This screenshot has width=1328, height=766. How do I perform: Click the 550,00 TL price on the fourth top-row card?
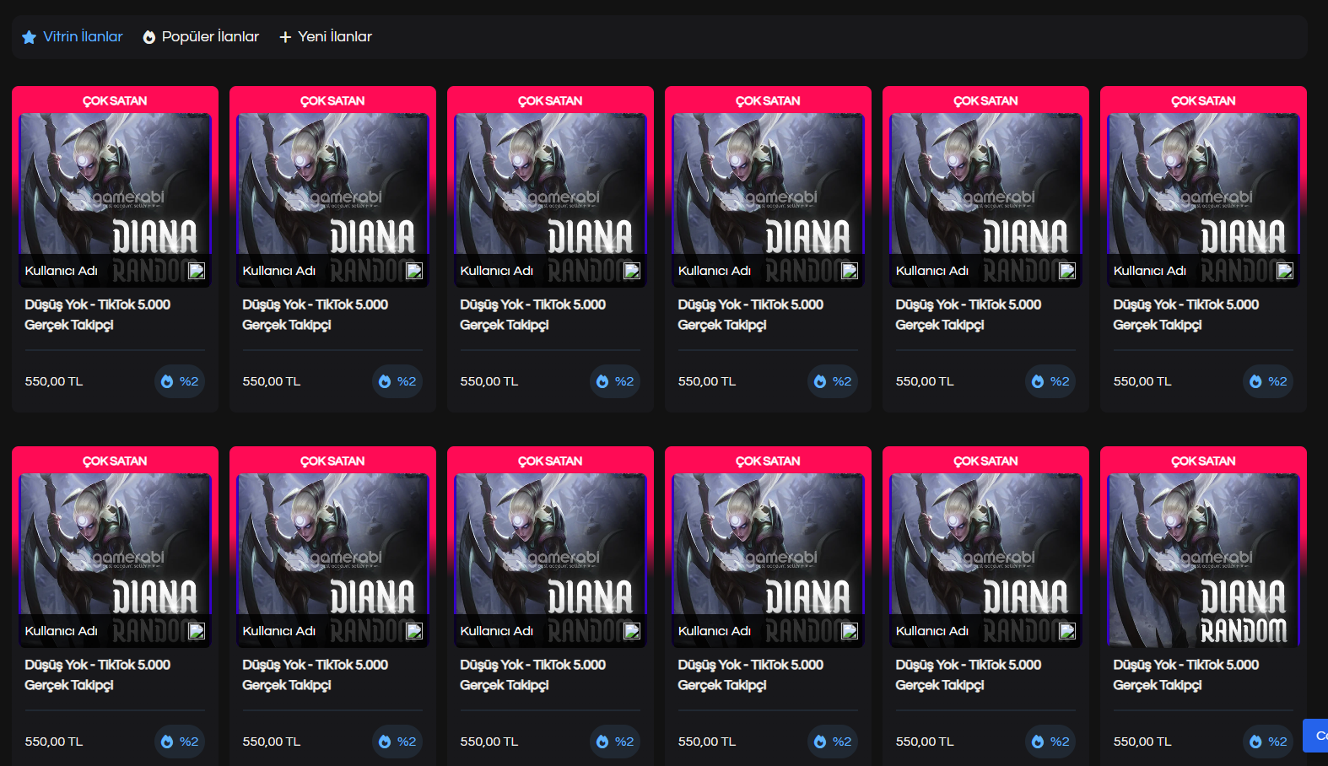coord(707,381)
